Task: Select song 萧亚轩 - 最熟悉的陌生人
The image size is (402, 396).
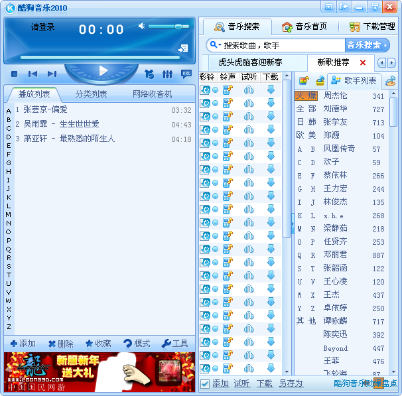Action: pos(103,139)
